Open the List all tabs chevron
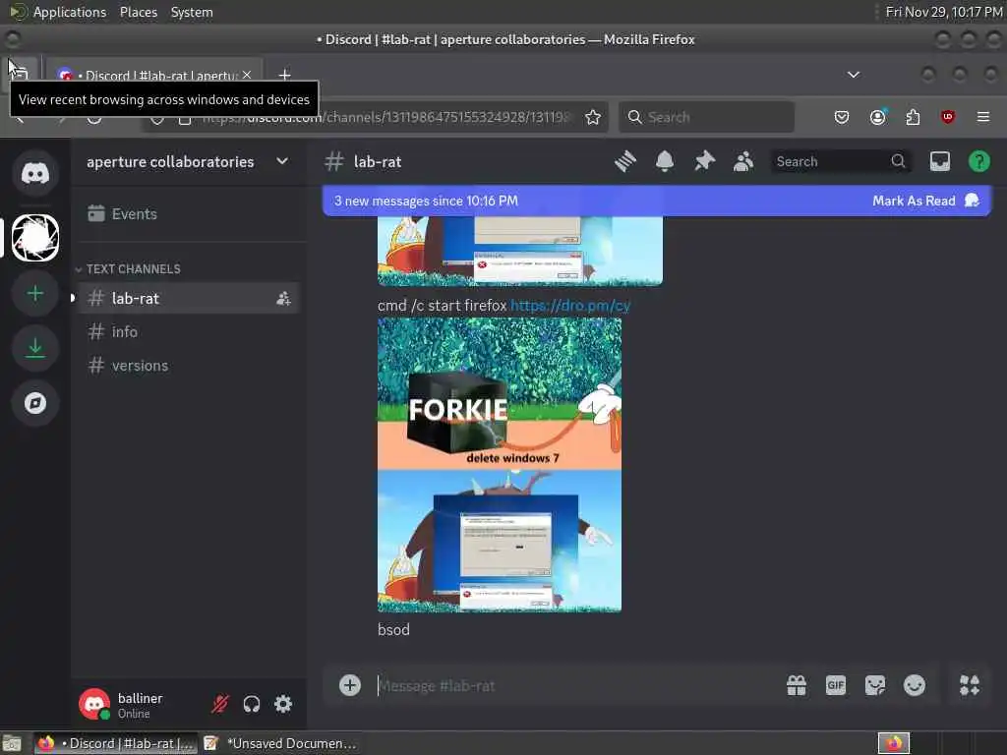This screenshot has height=755, width=1007. (854, 75)
